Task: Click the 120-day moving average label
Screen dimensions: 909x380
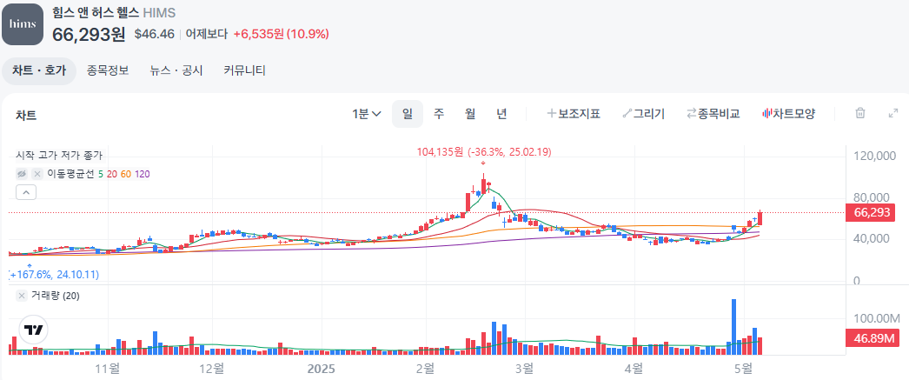Action: 142,173
